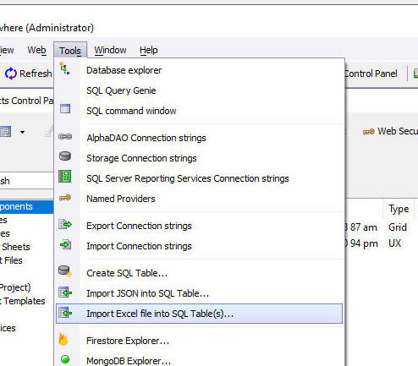The height and width of the screenshot is (366, 418).
Task: Click the Refresh toolbar button
Action: 29,74
